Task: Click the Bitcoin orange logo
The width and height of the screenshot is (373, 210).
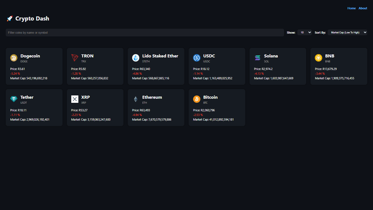Action: (197, 99)
